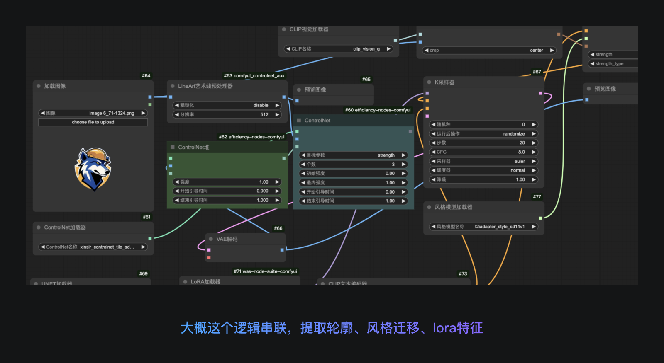The width and height of the screenshot is (664, 363).
Task: Collapse the ControlNet堆 node square
Action: [173, 147]
